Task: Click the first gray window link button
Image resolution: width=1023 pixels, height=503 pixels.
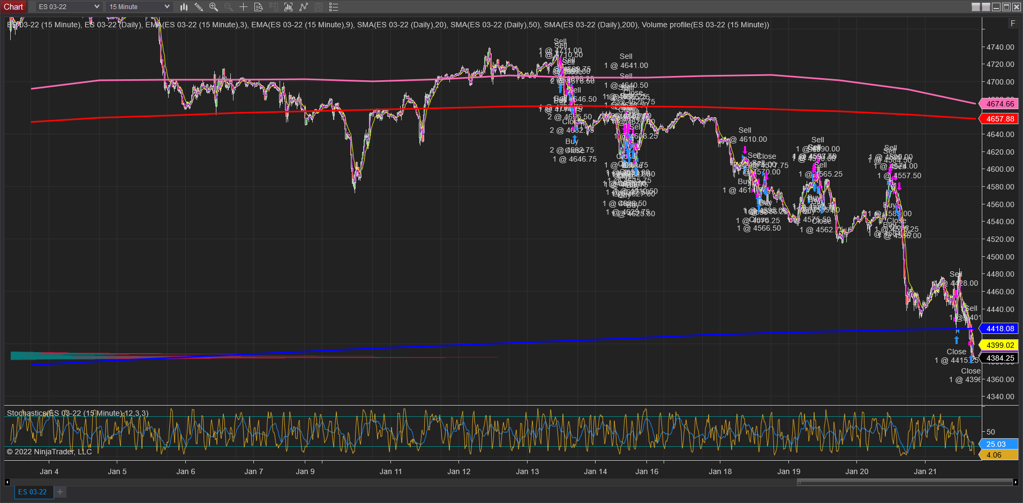Action: pos(976,7)
